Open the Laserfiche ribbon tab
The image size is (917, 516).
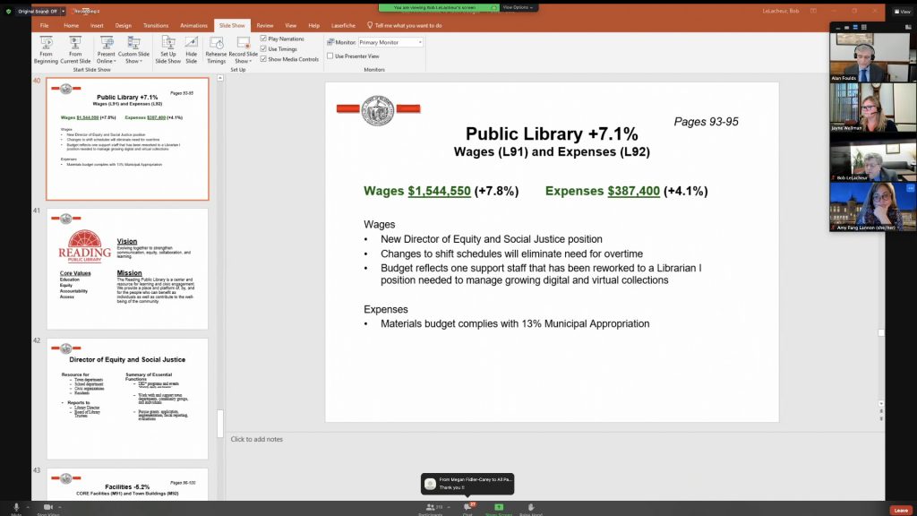343,26
